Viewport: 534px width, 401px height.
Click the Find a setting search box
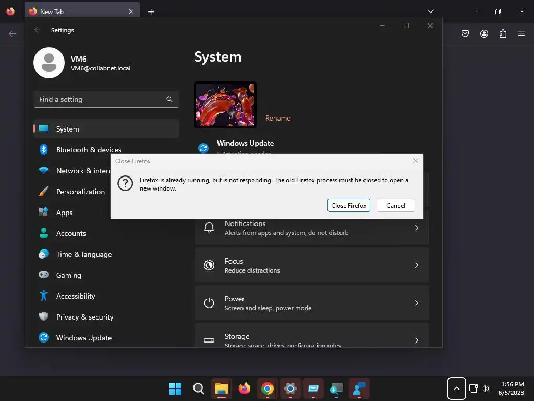(106, 99)
